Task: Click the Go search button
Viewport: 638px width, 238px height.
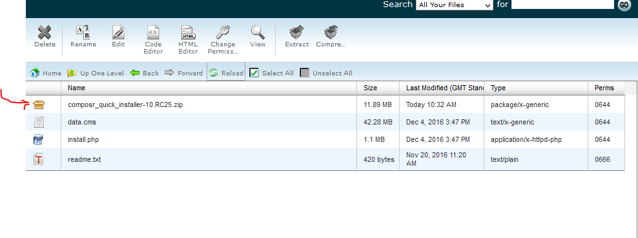Action: [x=624, y=5]
